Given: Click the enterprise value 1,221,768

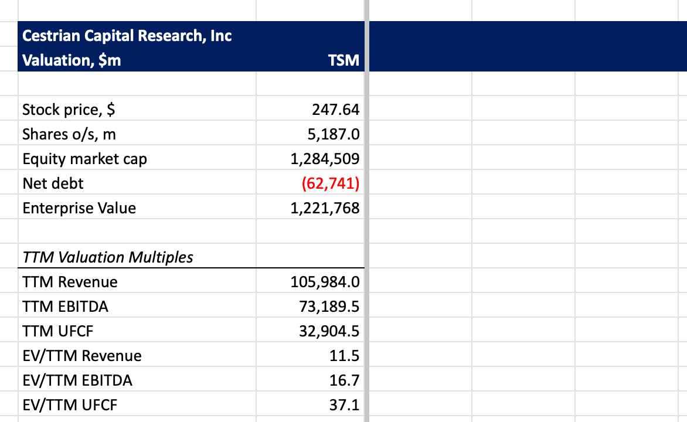Looking at the screenshot, I should click(310, 207).
